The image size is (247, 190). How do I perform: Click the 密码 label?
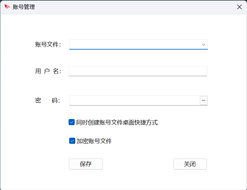coord(47,101)
